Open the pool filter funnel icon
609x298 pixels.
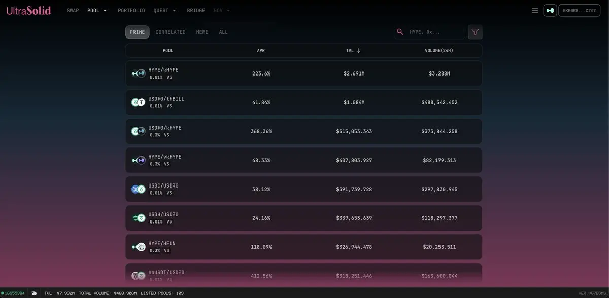coord(475,32)
